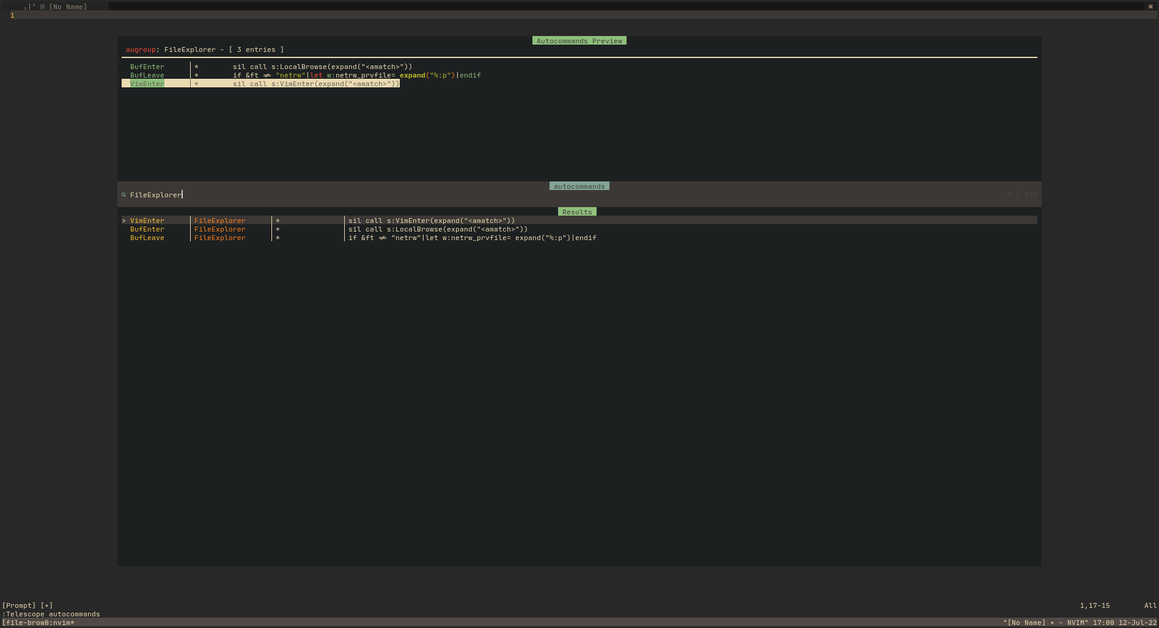
Task: Select the BufLeave result row
Action: tap(579, 238)
